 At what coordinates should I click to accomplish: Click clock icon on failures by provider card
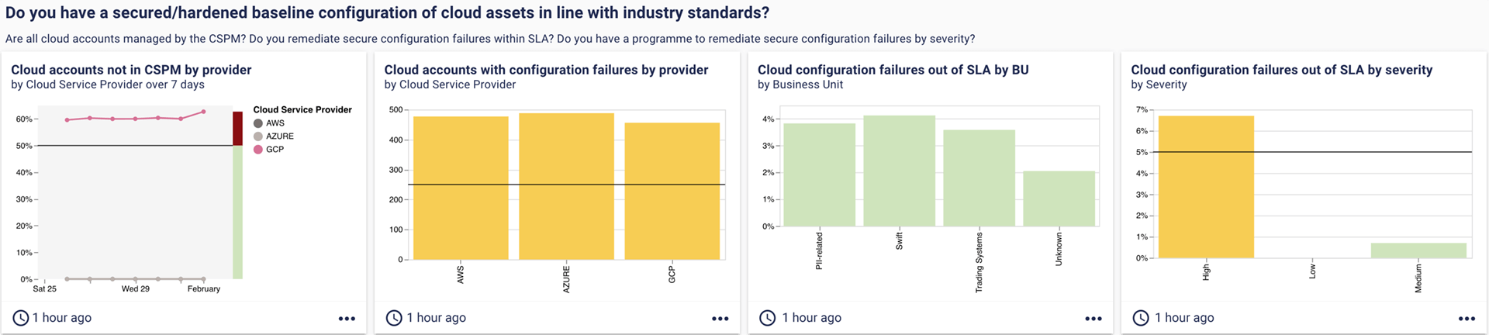pos(394,318)
